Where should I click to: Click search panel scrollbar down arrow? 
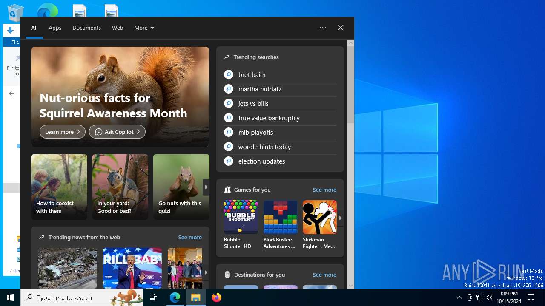point(351,286)
